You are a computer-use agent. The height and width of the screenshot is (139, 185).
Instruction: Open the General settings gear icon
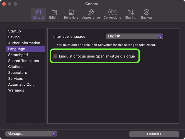click(38, 13)
